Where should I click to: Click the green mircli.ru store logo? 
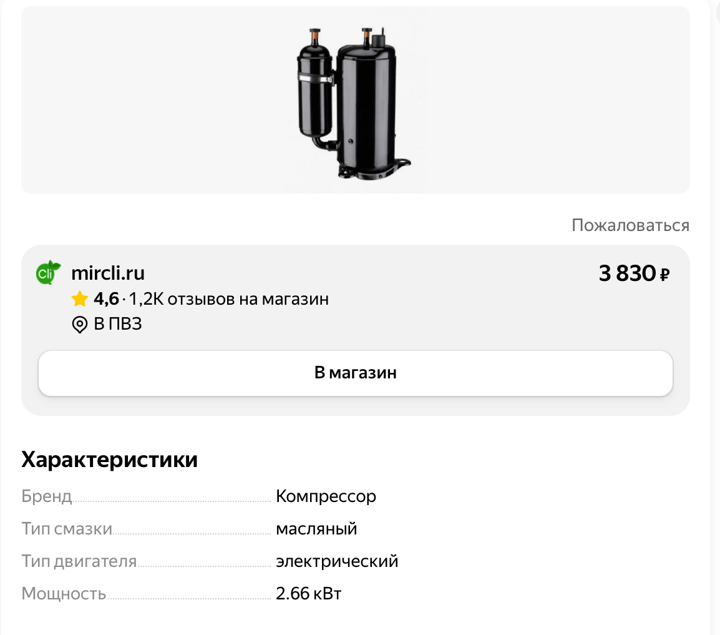(48, 272)
